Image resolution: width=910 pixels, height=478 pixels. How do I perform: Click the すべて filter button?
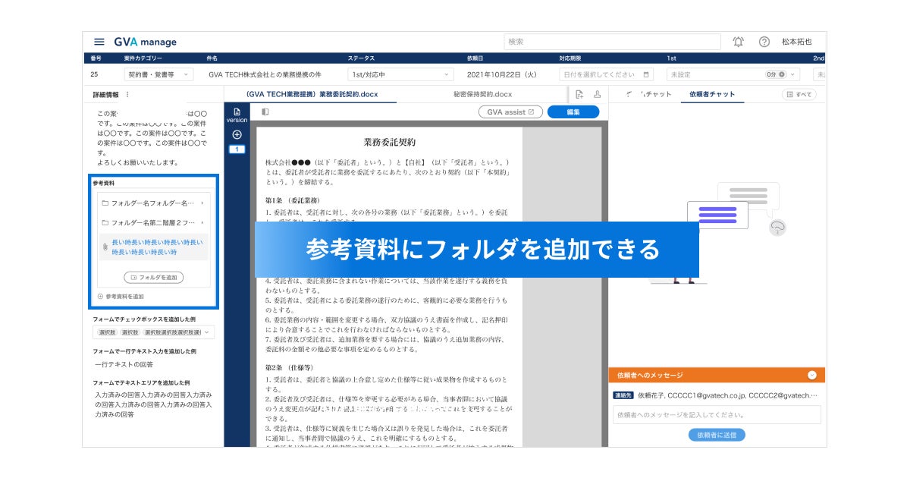pyautogui.click(x=799, y=95)
